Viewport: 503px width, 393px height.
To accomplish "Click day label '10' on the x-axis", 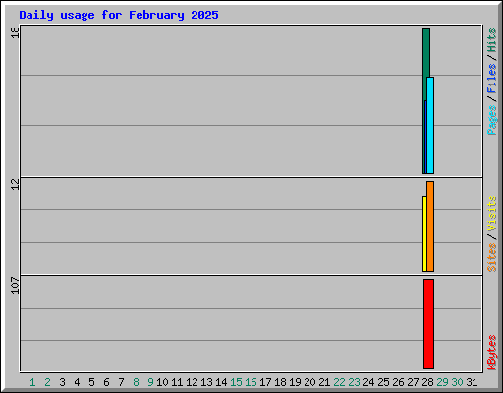I will click(162, 382).
